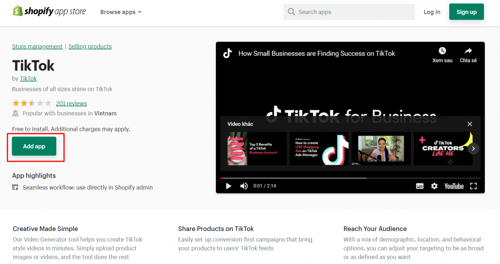
Task: Click the Add app button
Action: 34,146
